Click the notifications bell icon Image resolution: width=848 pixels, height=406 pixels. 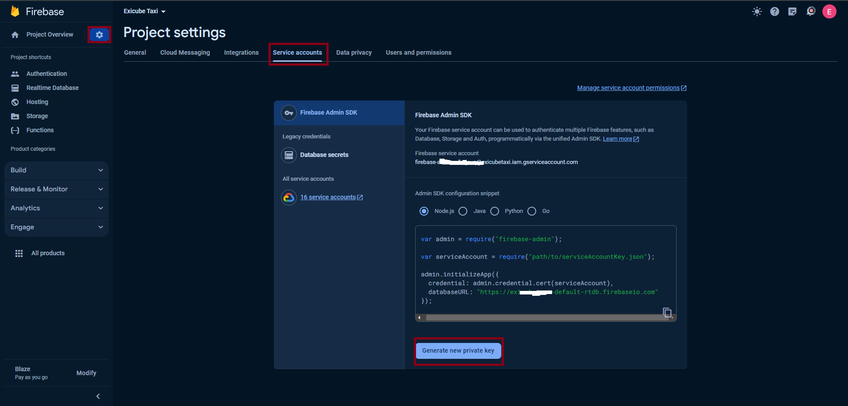pos(810,12)
